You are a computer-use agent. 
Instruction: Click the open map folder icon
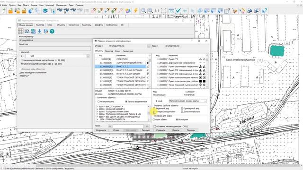point(10,11)
